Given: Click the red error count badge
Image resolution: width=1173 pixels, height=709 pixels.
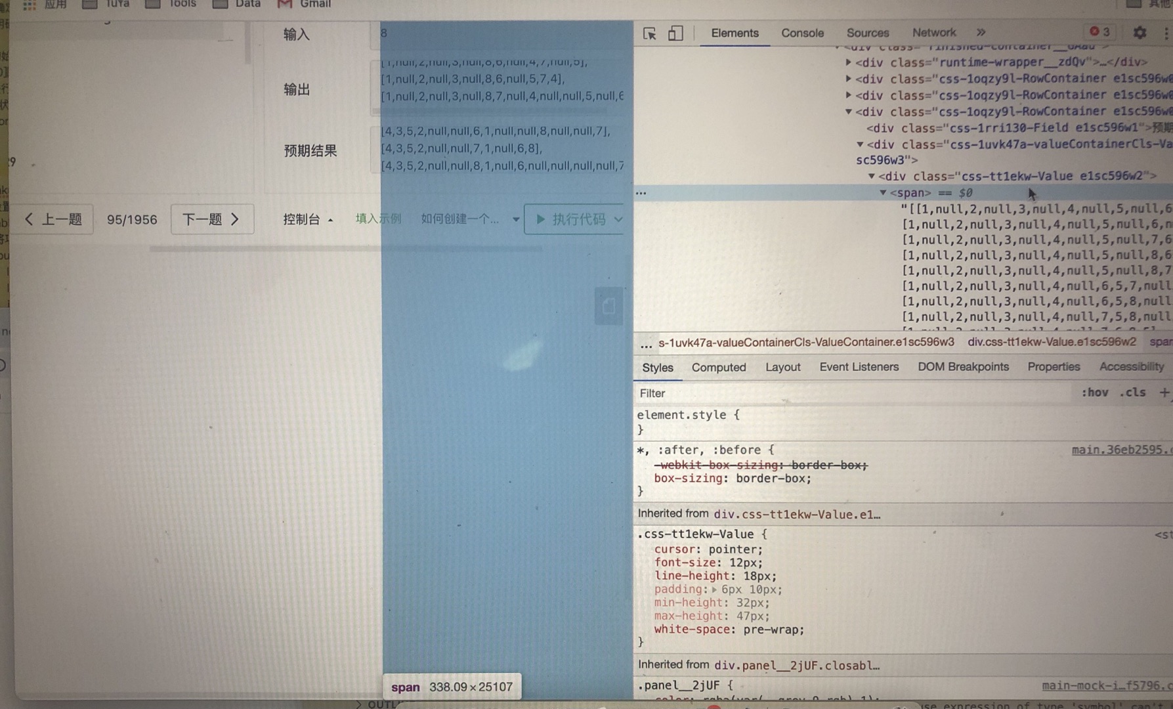Looking at the screenshot, I should click(x=1099, y=32).
